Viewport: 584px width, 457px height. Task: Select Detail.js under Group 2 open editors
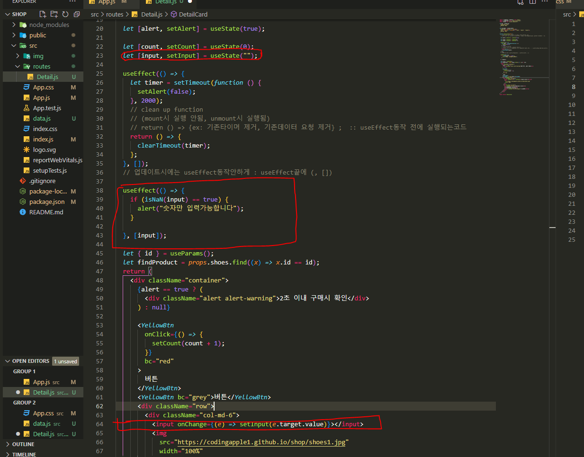pos(44,434)
